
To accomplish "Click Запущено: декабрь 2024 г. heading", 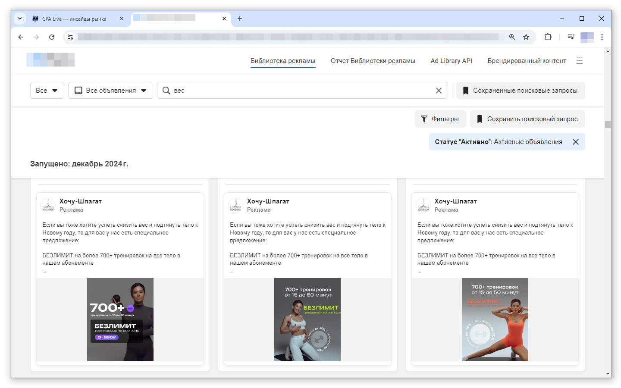I will click(79, 164).
